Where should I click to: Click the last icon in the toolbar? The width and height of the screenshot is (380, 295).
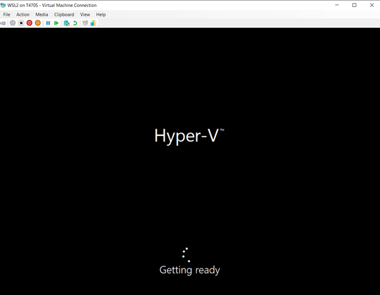pyautogui.click(x=93, y=23)
